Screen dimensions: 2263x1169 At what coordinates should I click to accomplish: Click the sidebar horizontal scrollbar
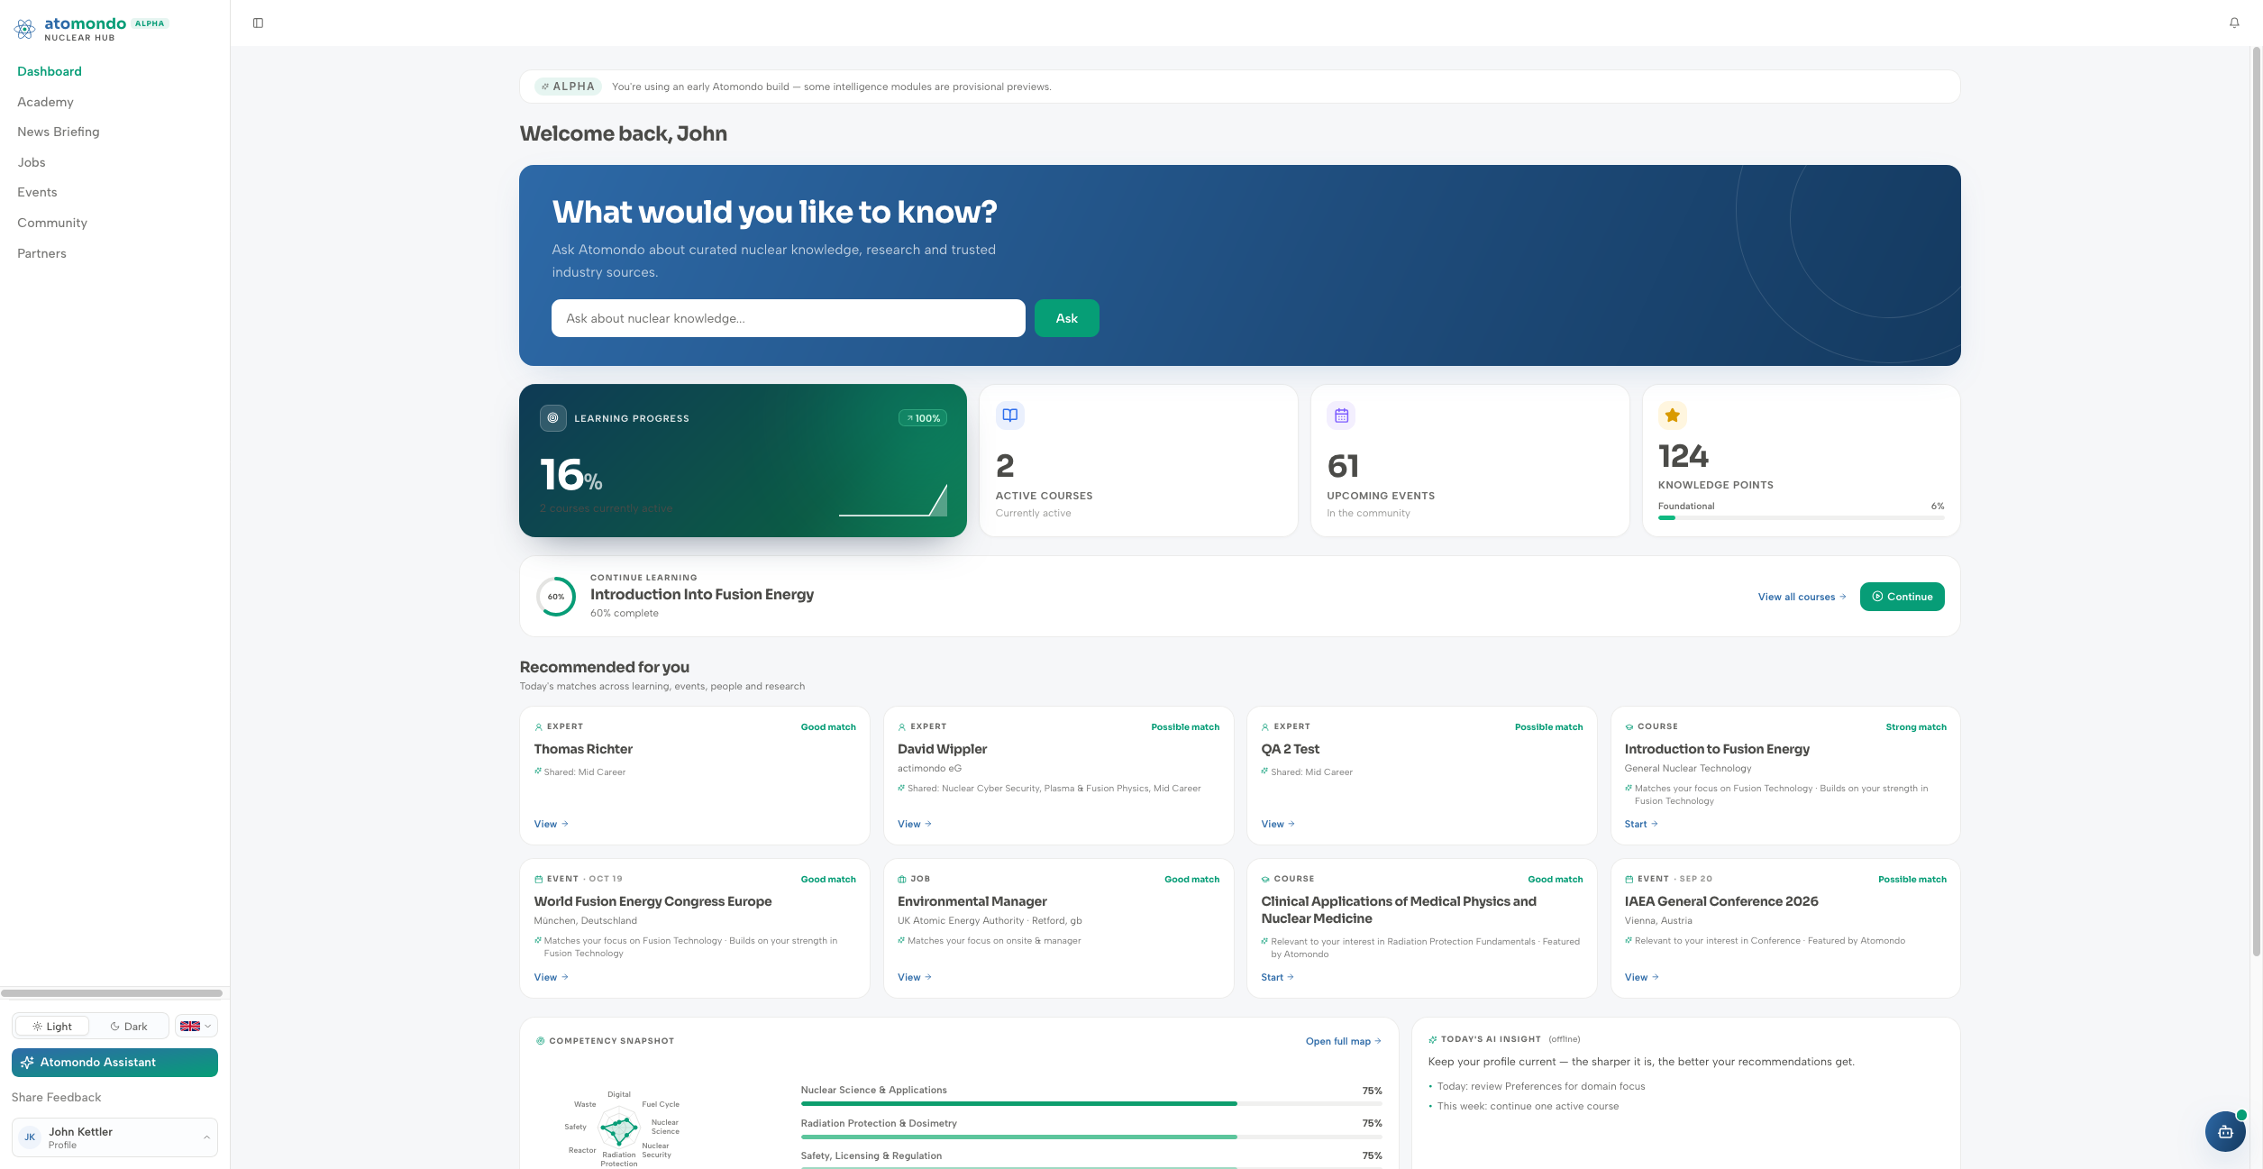click(x=112, y=993)
